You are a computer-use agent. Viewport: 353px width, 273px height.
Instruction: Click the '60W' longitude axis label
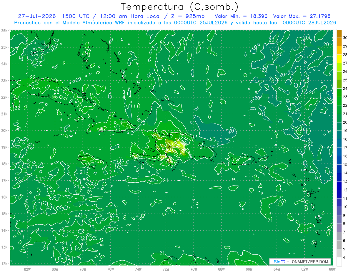332,269
